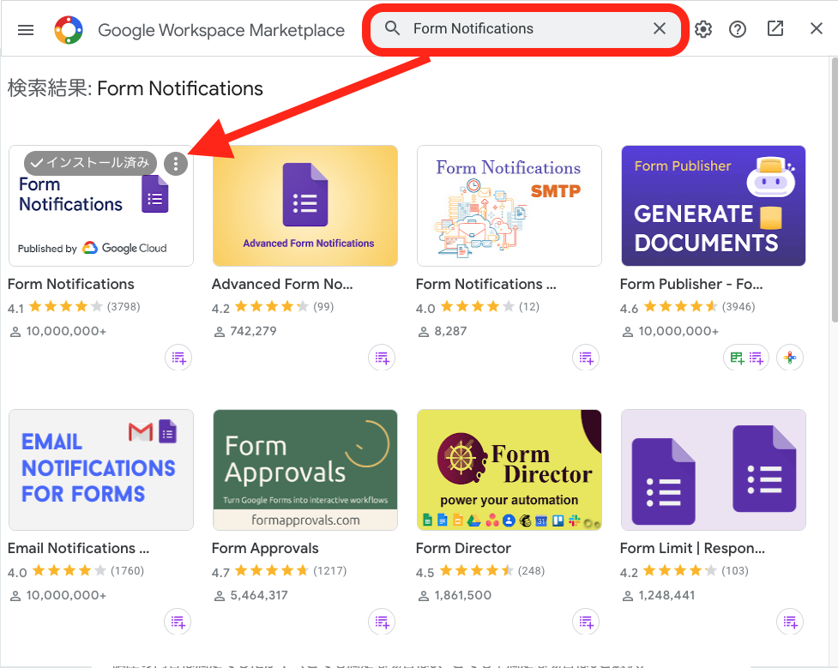Viewport: 838px width, 668px height.
Task: Open the Advanced Form No... app title
Action: [282, 284]
